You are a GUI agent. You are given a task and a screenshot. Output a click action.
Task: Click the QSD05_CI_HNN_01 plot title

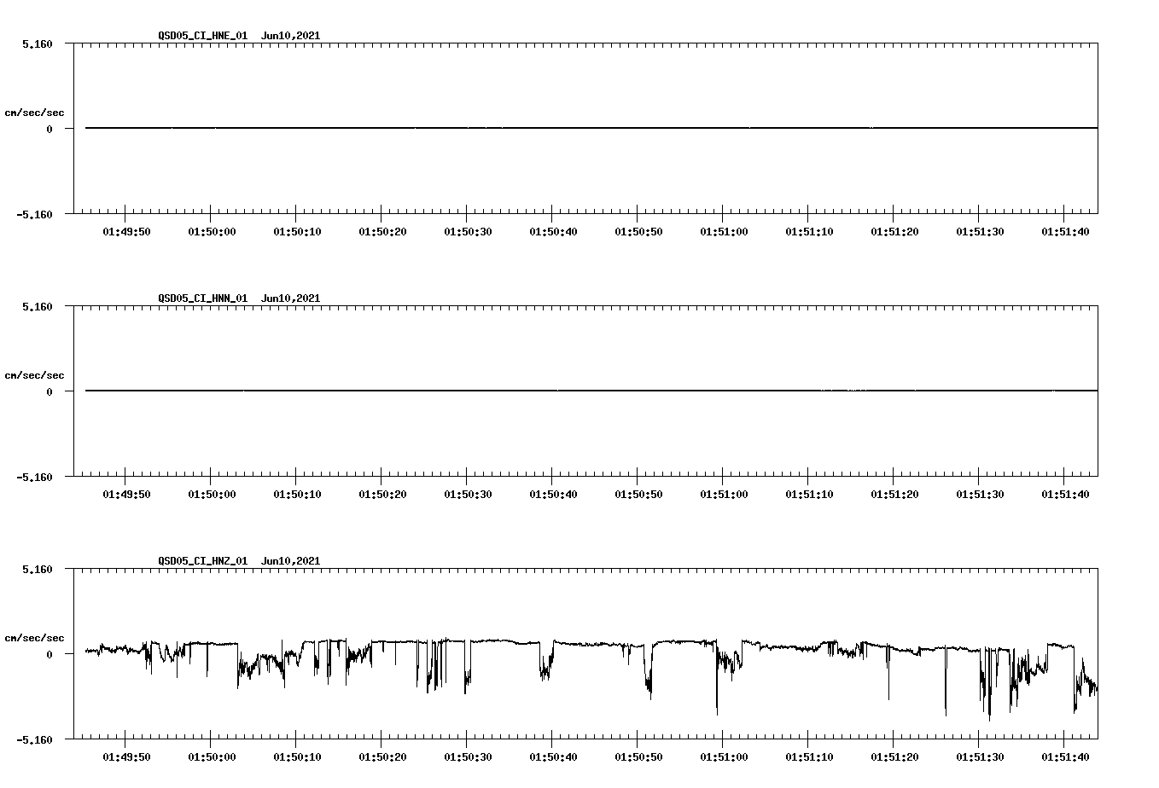pos(239,298)
